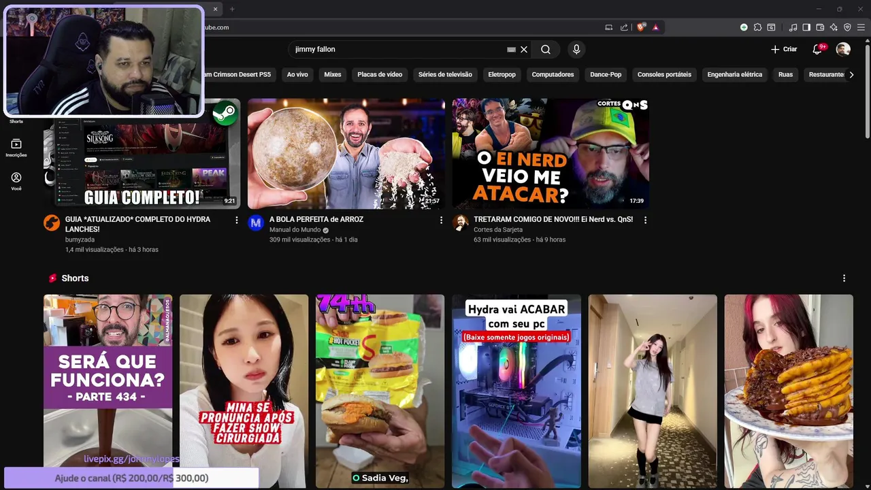The height and width of the screenshot is (490, 871).
Task: Open the Shorts section three-dot menu
Action: 844,278
